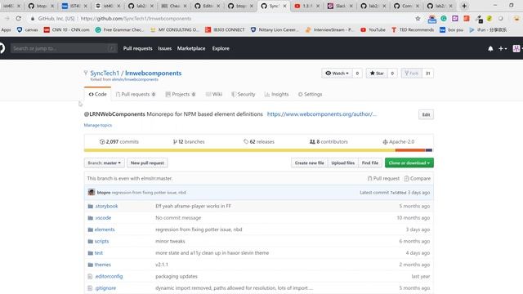Open Pull requests in the top nav
The width and height of the screenshot is (523, 294).
(138, 49)
